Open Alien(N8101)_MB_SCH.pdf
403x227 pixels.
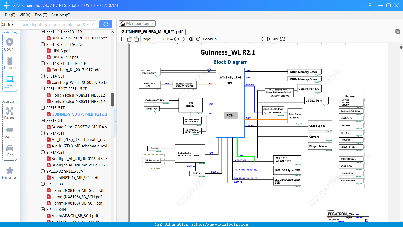pos(75,178)
